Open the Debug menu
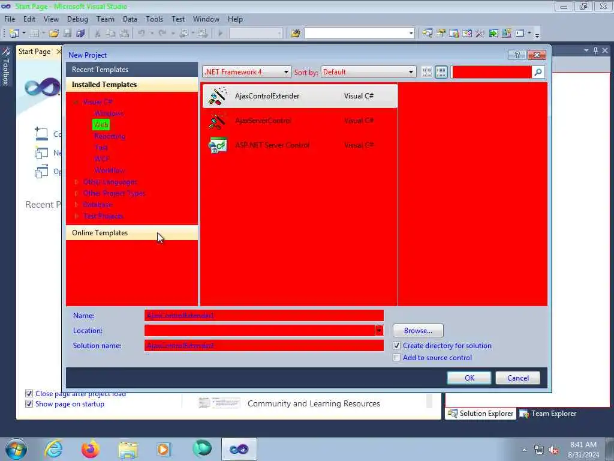This screenshot has width=614, height=461. click(77, 19)
